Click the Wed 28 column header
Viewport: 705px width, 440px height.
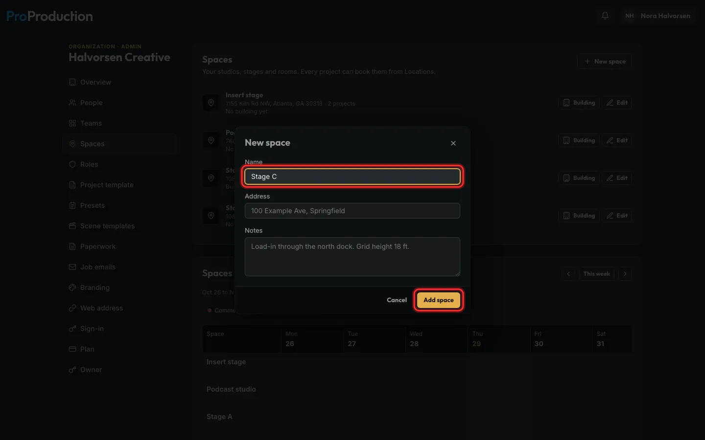[436, 339]
